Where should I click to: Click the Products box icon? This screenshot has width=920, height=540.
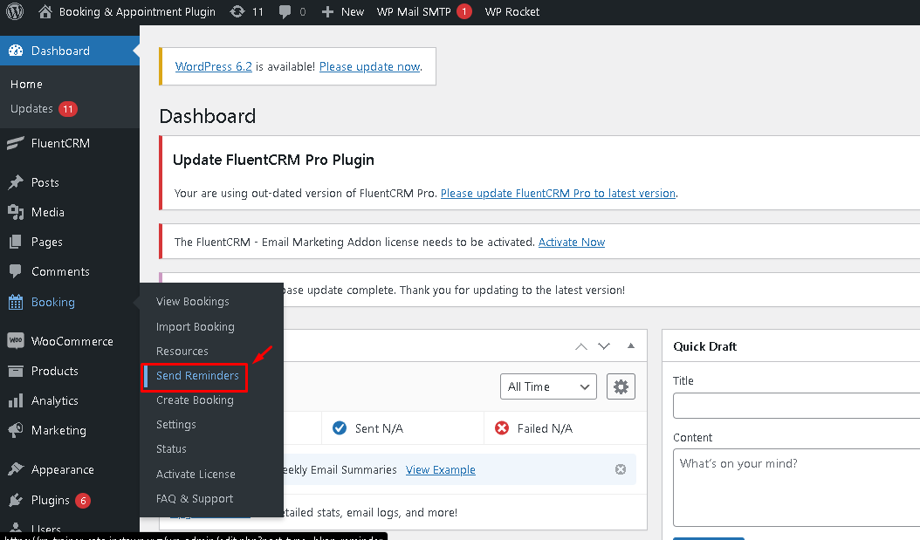(x=16, y=371)
